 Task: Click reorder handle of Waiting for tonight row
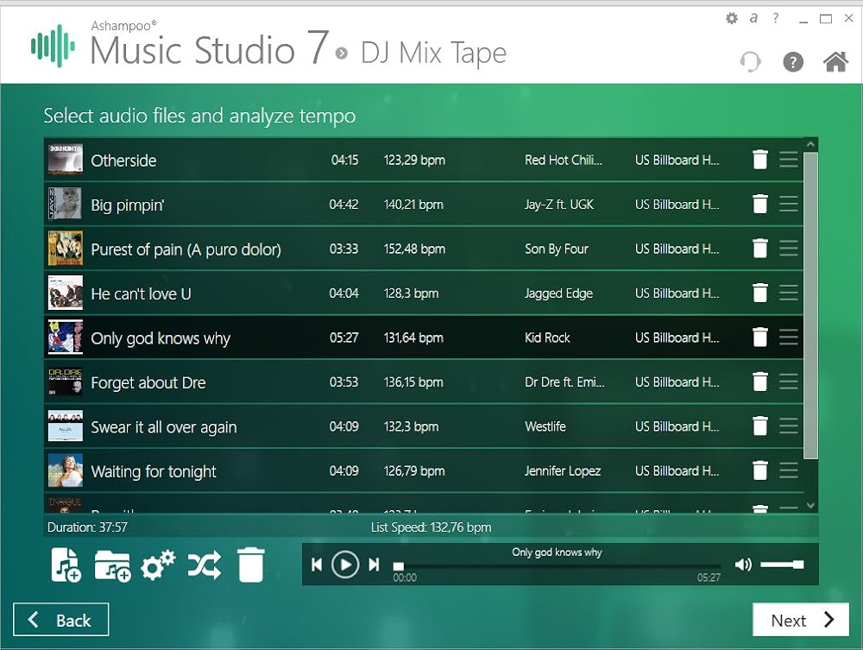click(788, 470)
